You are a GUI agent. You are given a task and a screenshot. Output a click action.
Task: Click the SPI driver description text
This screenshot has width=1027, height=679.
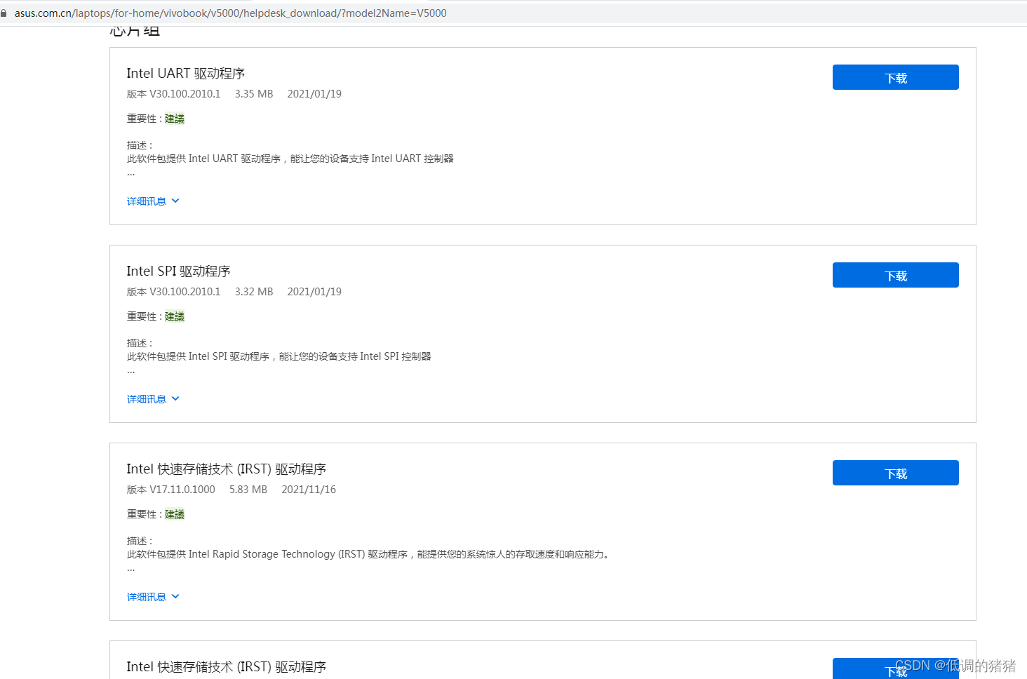(278, 356)
